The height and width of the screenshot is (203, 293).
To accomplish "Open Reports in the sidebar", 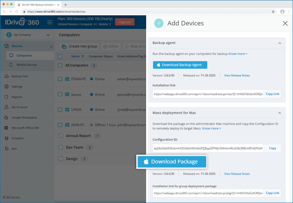I will 17,97.
